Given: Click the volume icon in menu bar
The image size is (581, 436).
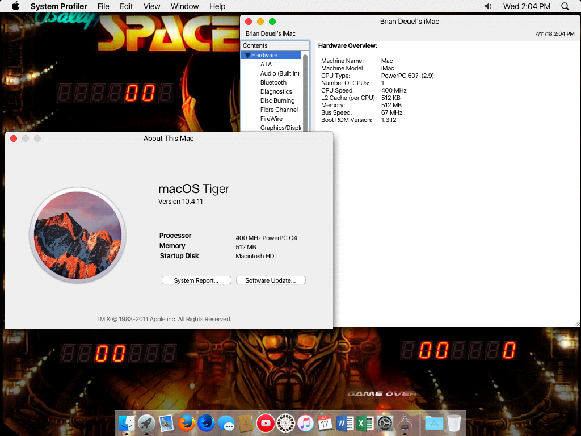Looking at the screenshot, I should [x=489, y=6].
